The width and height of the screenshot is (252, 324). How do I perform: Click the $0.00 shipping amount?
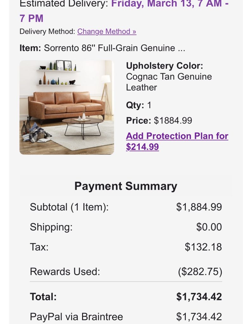point(209,227)
